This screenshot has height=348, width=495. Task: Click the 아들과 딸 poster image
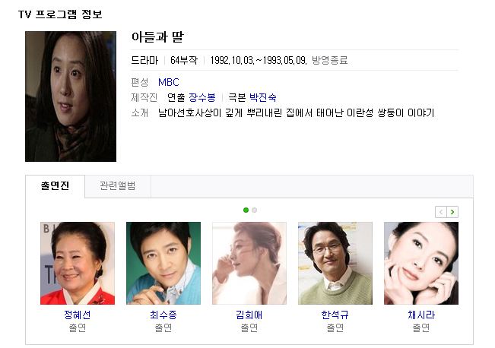click(71, 96)
